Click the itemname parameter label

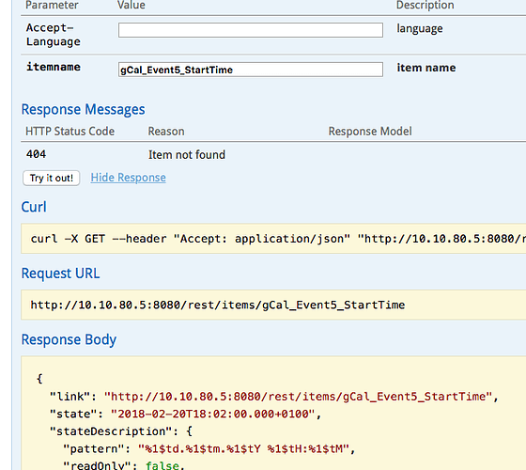pos(54,67)
